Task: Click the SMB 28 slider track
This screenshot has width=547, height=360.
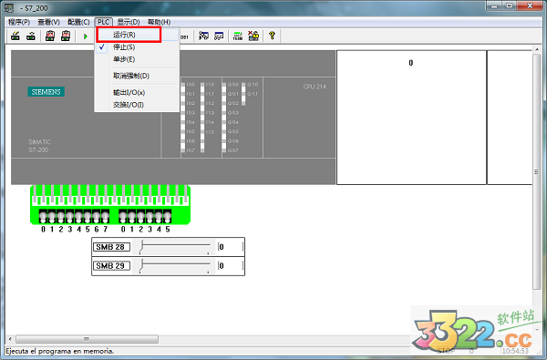Action: pos(174,247)
